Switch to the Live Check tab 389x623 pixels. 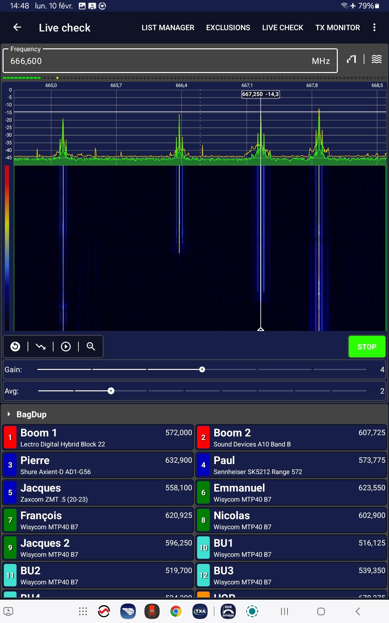click(x=283, y=28)
